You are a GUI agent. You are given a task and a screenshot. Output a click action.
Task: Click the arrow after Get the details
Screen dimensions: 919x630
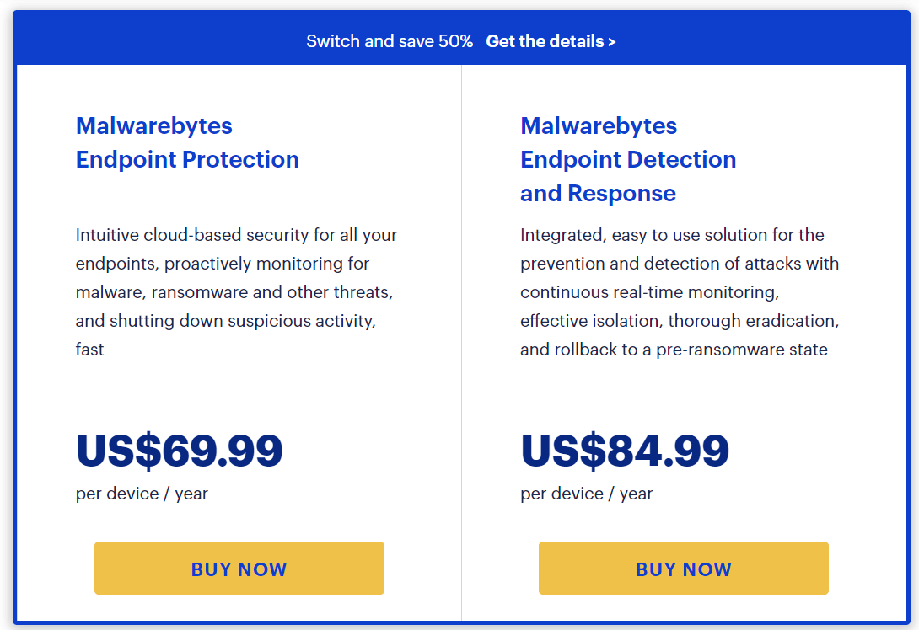click(x=612, y=41)
